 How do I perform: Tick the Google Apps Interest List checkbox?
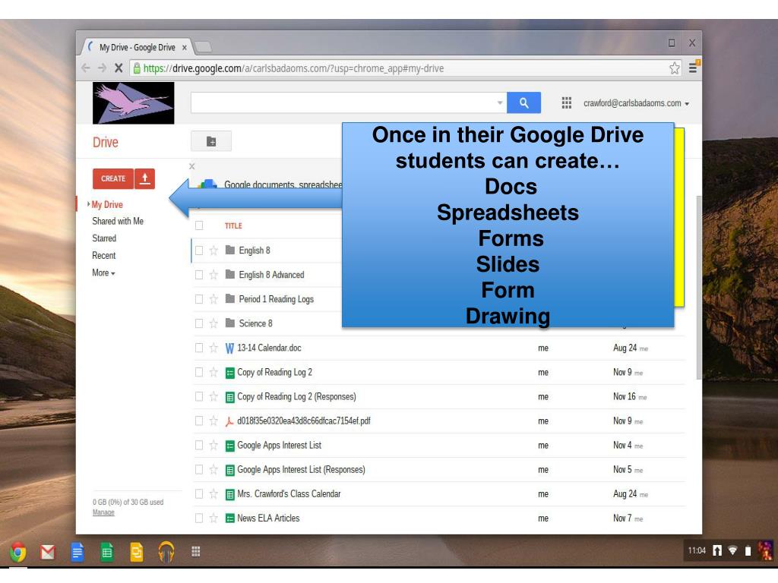click(199, 445)
